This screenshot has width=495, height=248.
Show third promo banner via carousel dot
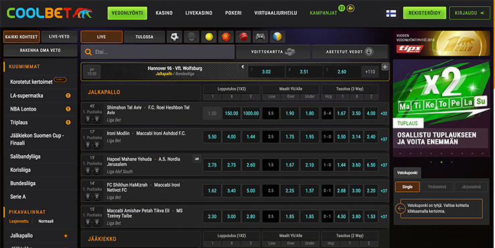coord(452,162)
